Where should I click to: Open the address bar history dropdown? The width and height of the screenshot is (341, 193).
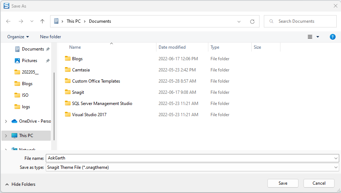coord(239,22)
